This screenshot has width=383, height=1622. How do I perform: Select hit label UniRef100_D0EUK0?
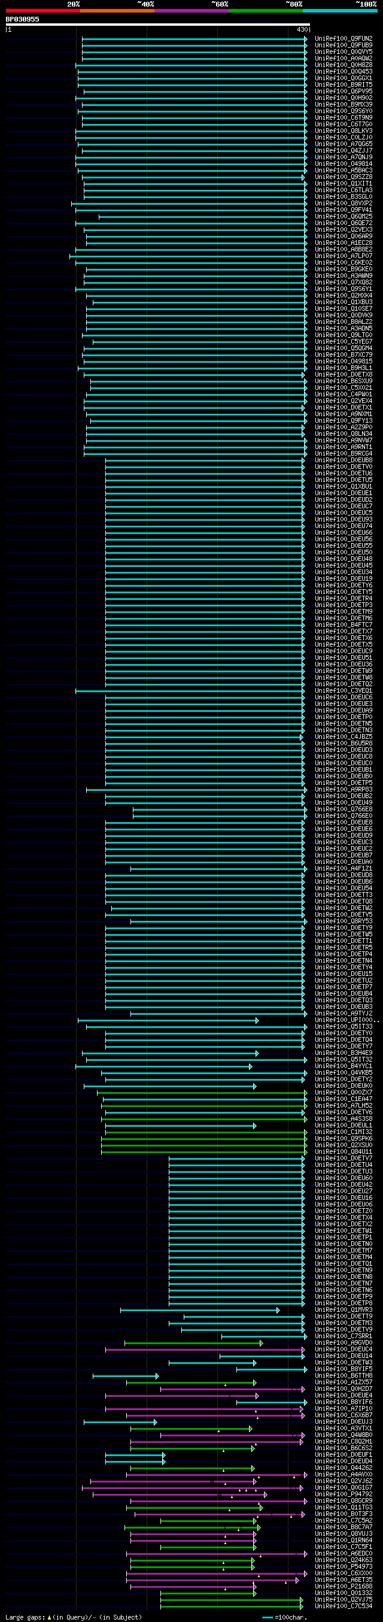(x=344, y=1086)
